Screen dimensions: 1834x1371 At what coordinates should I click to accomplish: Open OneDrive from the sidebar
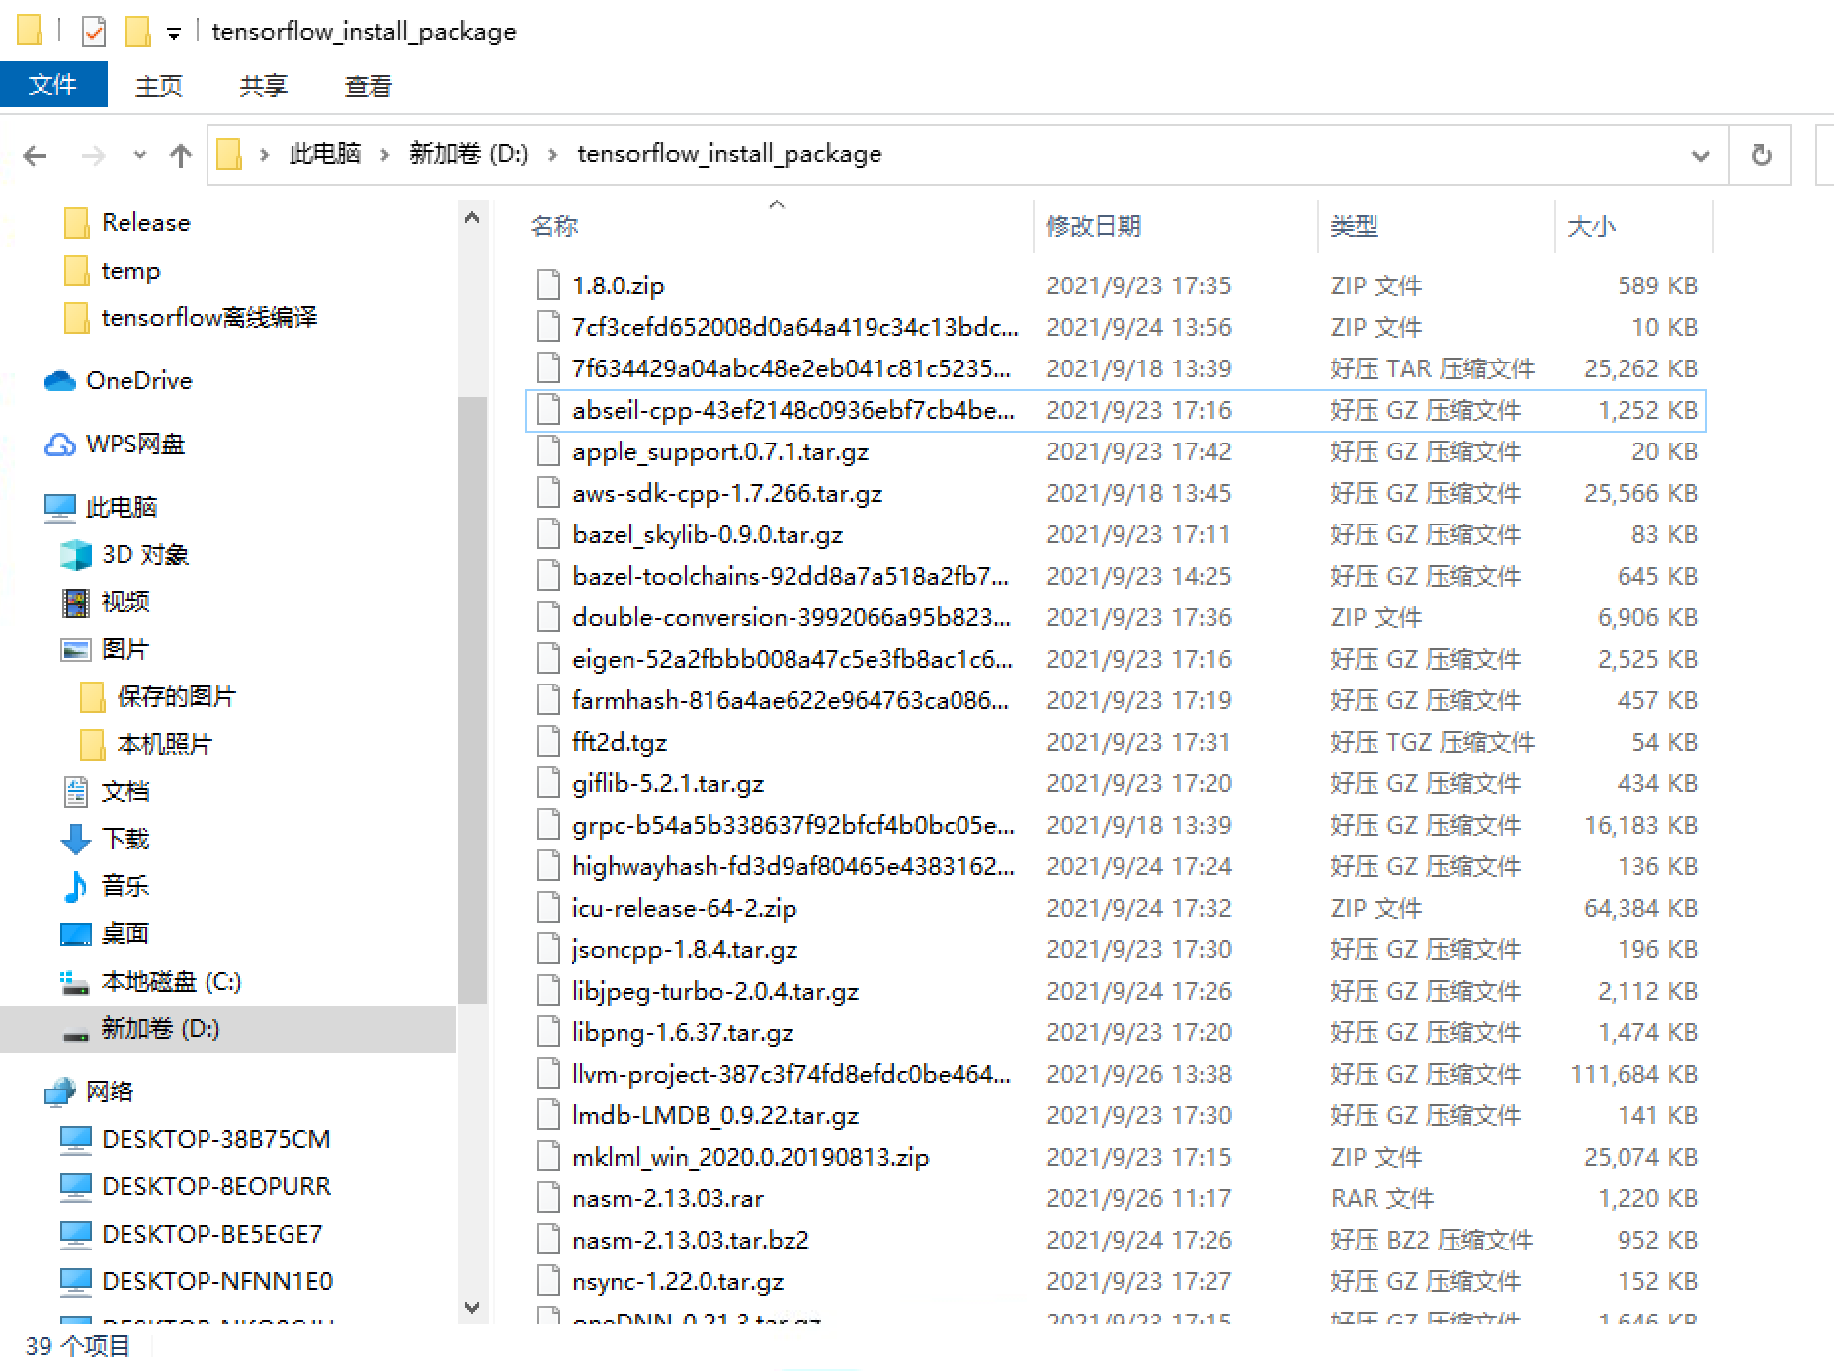tap(138, 380)
